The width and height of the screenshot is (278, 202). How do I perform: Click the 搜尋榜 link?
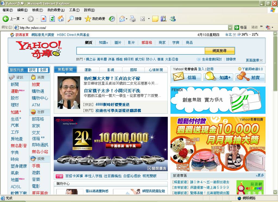[231, 59]
